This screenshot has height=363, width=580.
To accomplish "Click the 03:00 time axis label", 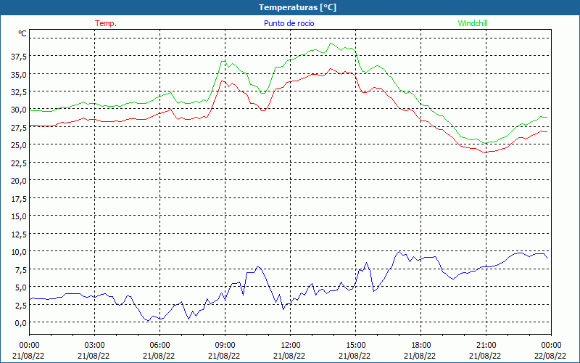I will coord(94,345).
